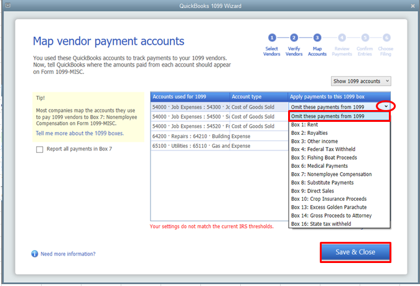Choose Box 16: State tax withheld
The width and height of the screenshot is (420, 286).
pyautogui.click(x=339, y=224)
